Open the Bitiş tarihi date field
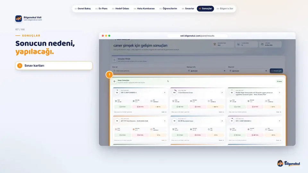The image size is (308, 173). (x=248, y=71)
